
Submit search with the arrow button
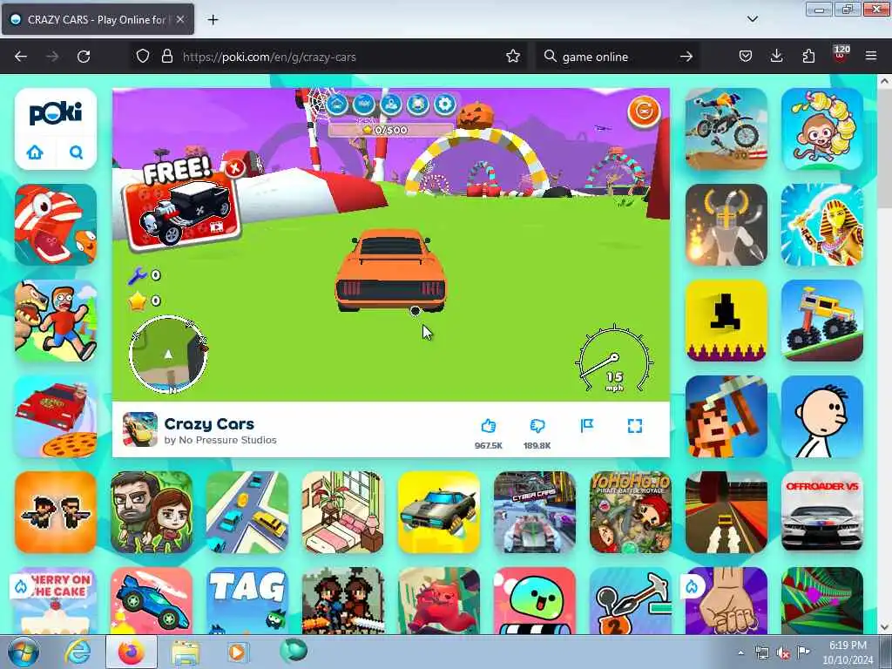[686, 57]
